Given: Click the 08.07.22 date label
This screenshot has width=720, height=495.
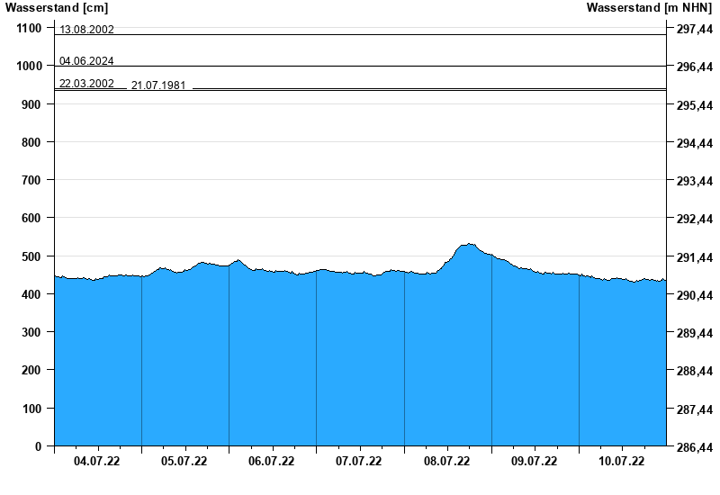Looking at the screenshot, I should click(447, 462).
